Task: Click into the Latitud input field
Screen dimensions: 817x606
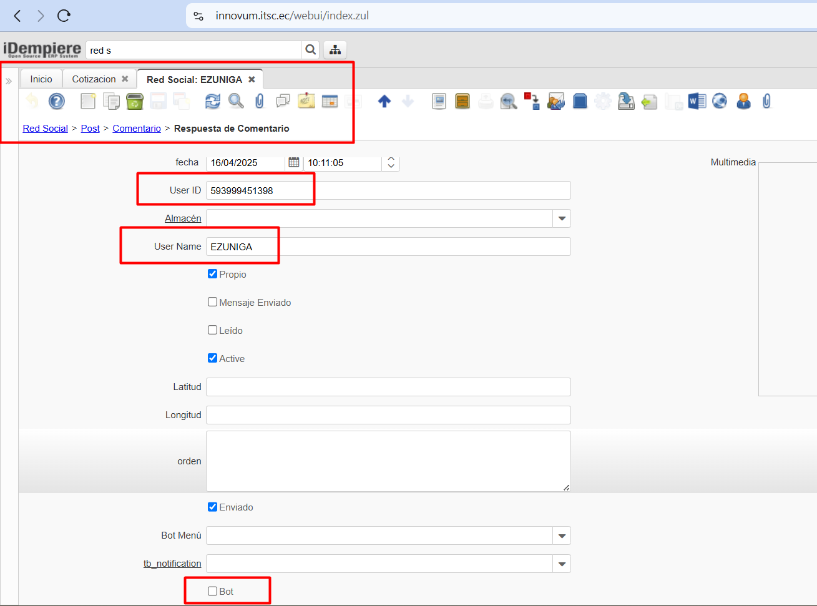Action: pyautogui.click(x=388, y=387)
